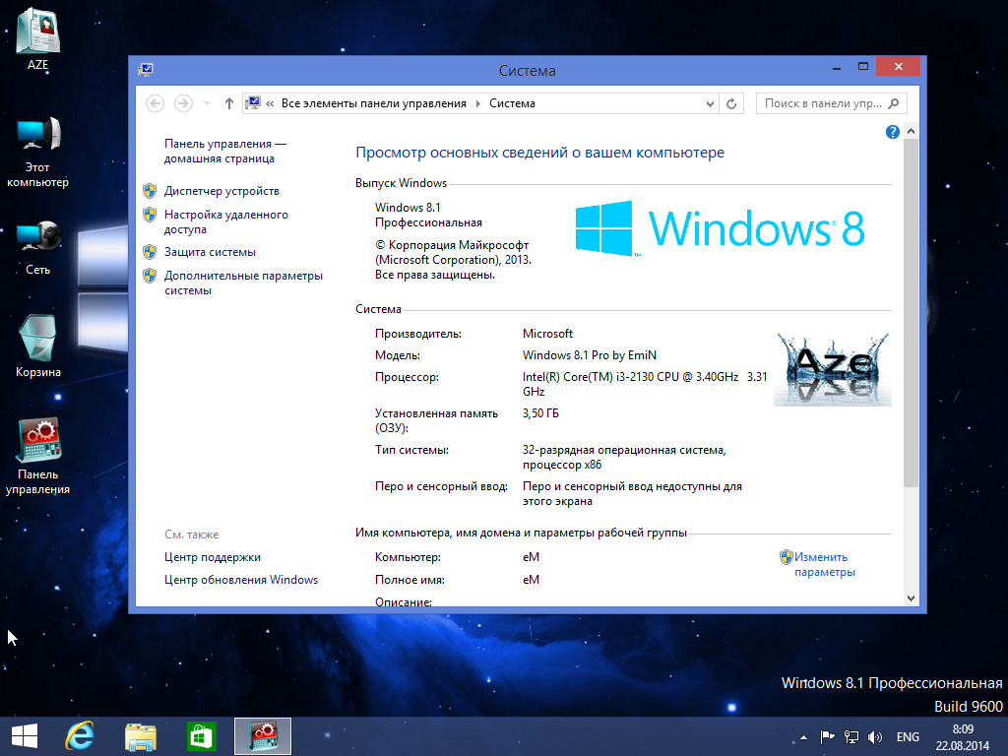
Task: Select the Сеть desktop icon
Action: pos(38,247)
